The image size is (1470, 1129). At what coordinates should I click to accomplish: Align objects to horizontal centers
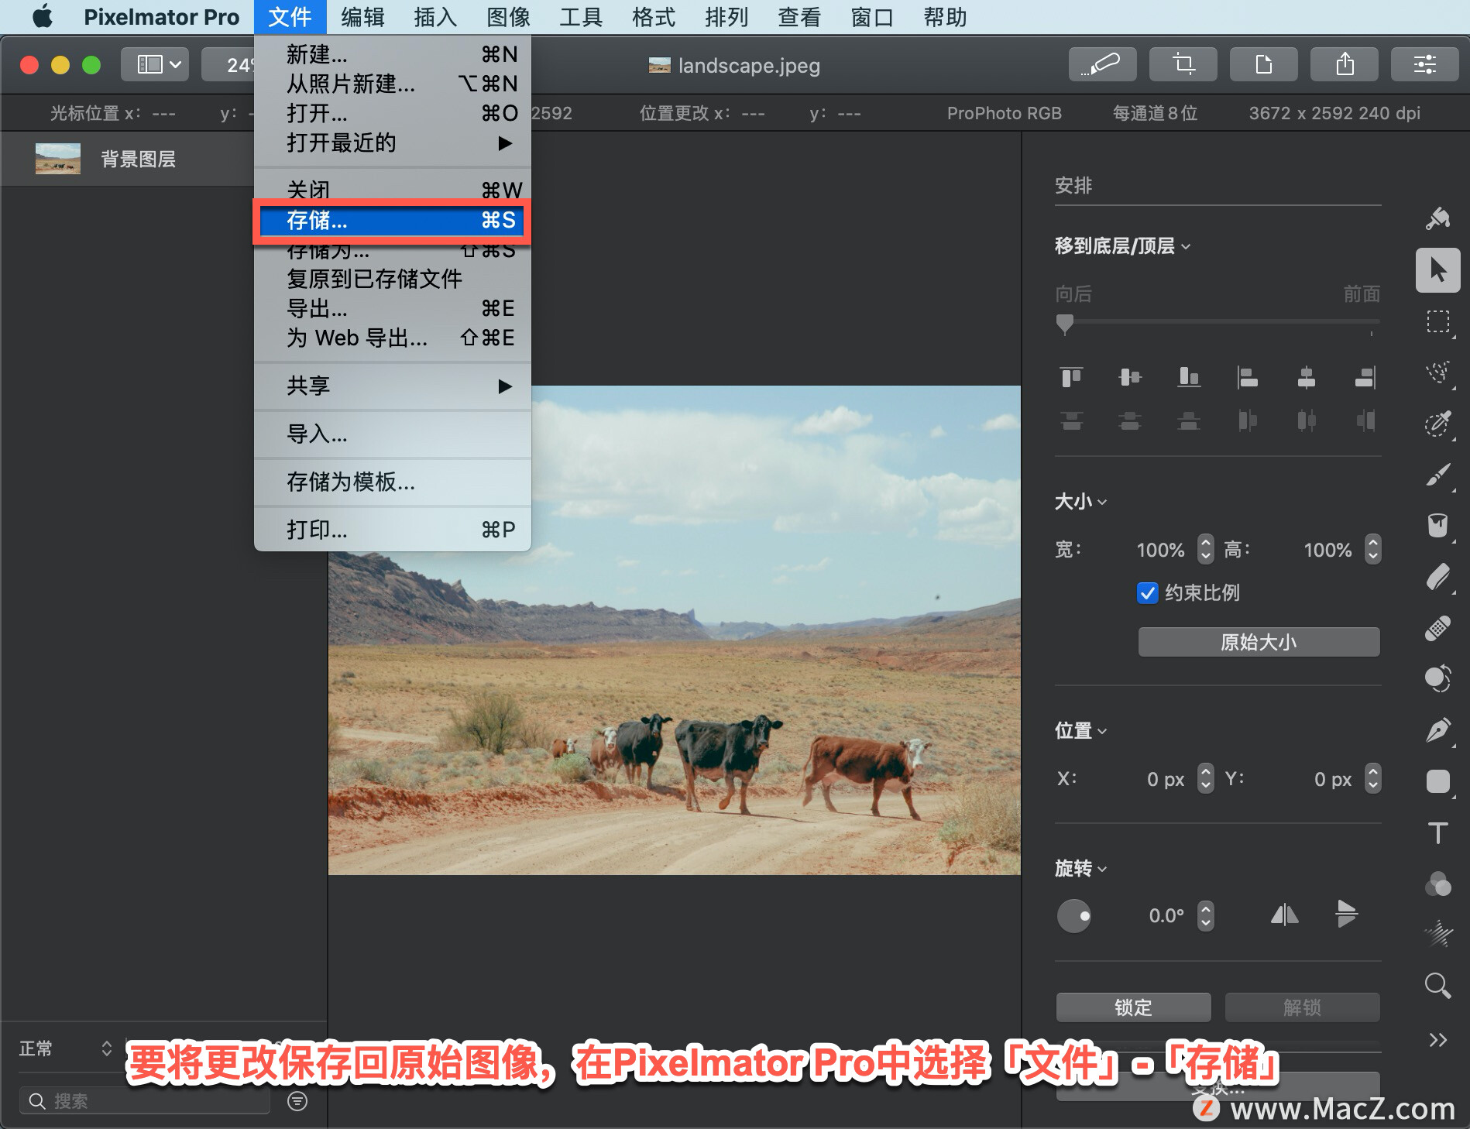tap(1307, 377)
